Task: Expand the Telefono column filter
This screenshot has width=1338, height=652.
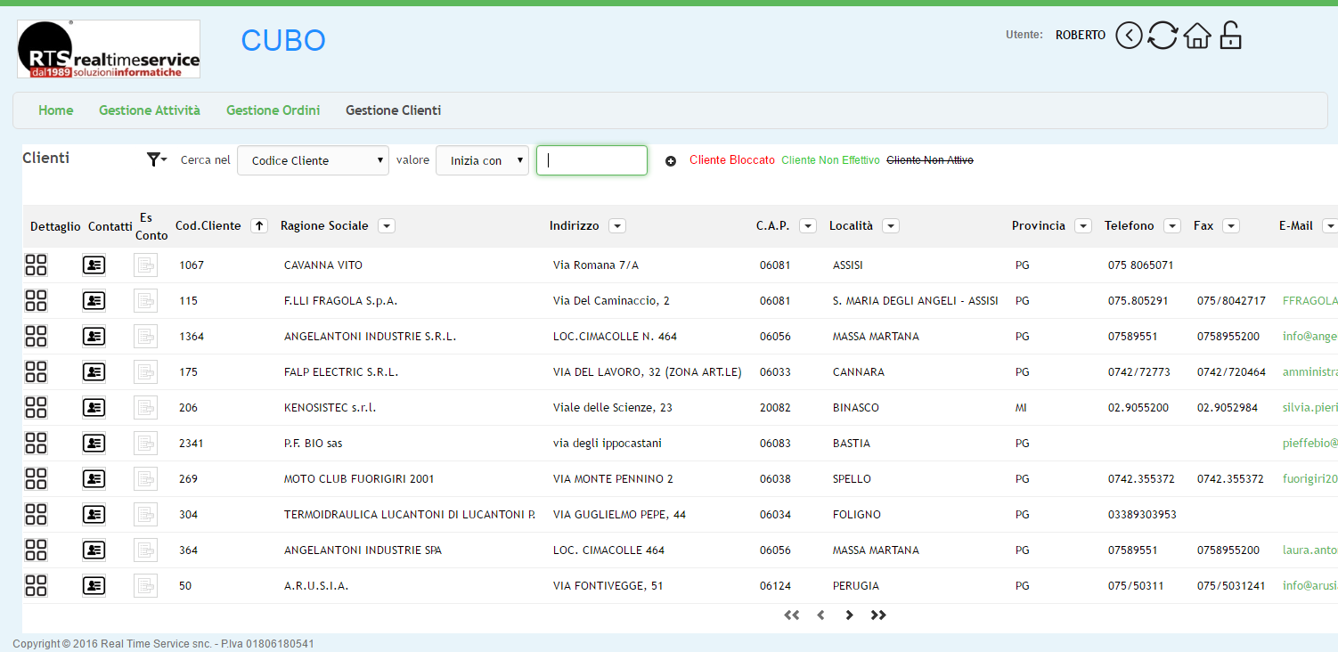Action: click(1172, 226)
